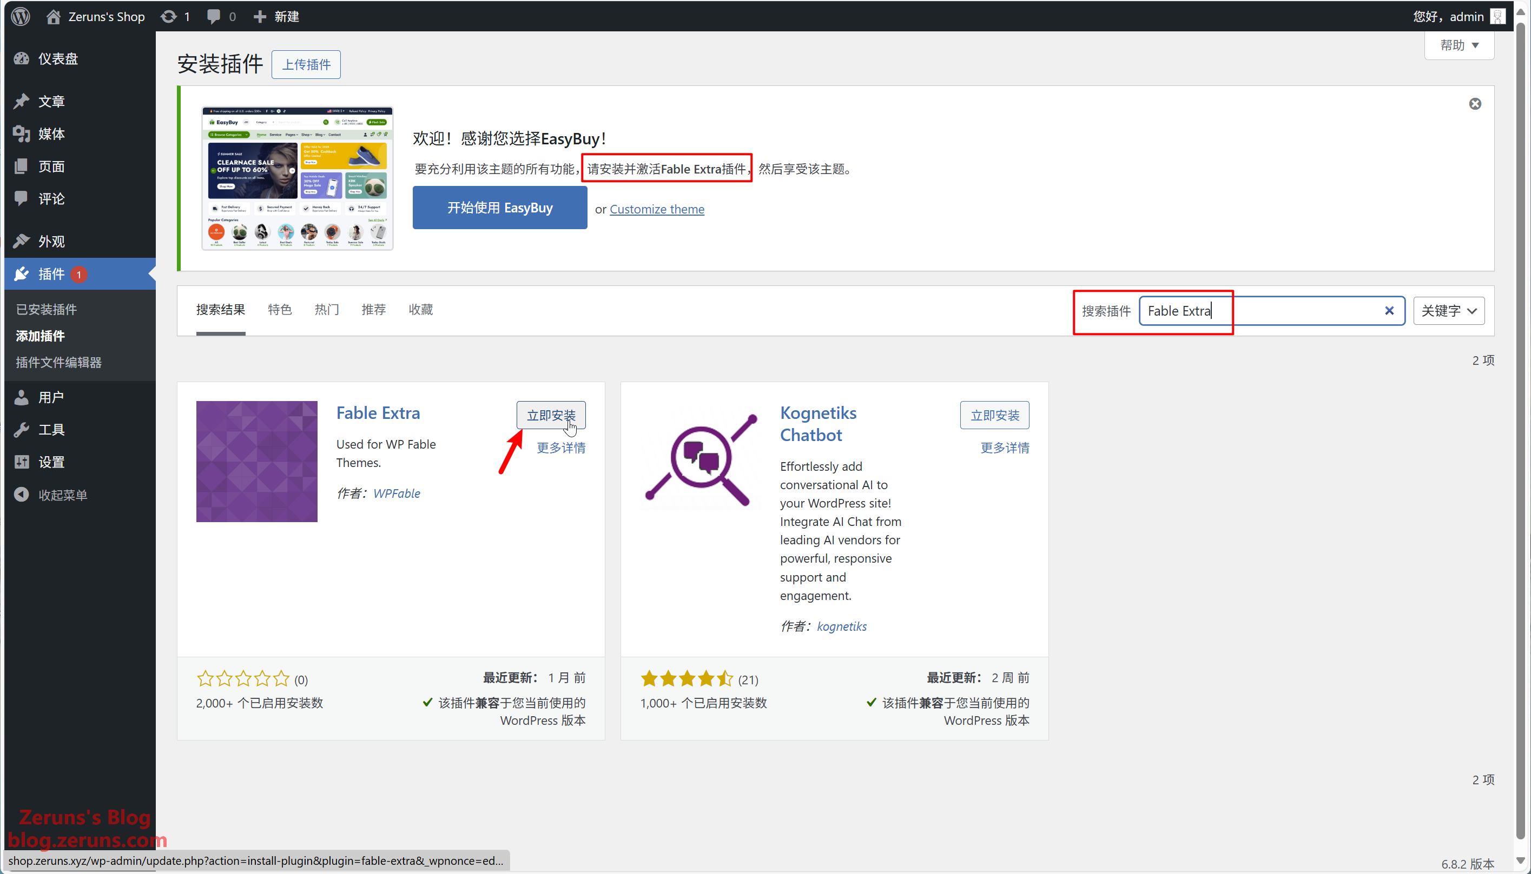Install Fable Extra with 立即安装
This screenshot has height=874, width=1531.
point(551,416)
